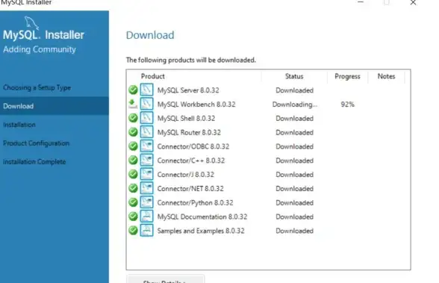The height and width of the screenshot is (283, 439).
Task: Click green checkmark beside Connector/Python
Action: 133,202
